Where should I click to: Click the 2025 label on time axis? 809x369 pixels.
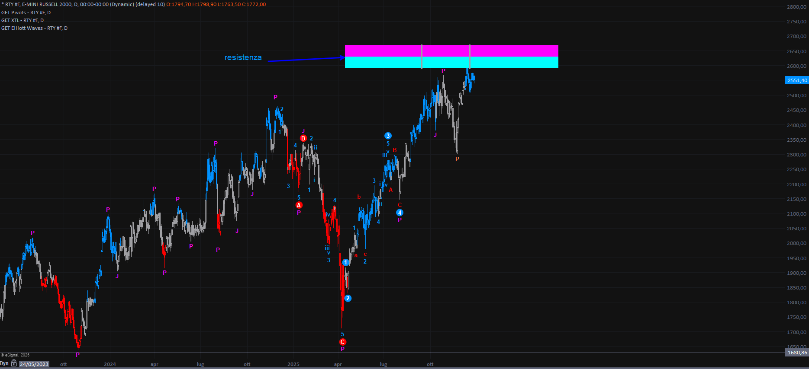(x=293, y=364)
